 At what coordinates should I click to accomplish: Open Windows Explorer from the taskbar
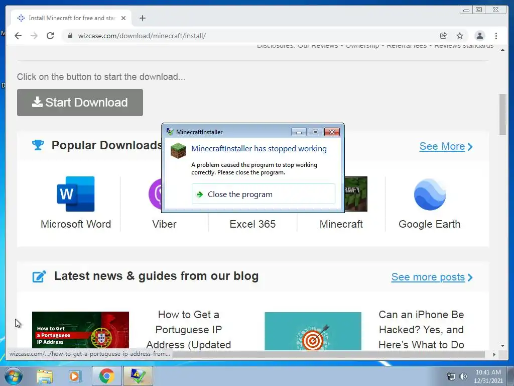click(45, 376)
